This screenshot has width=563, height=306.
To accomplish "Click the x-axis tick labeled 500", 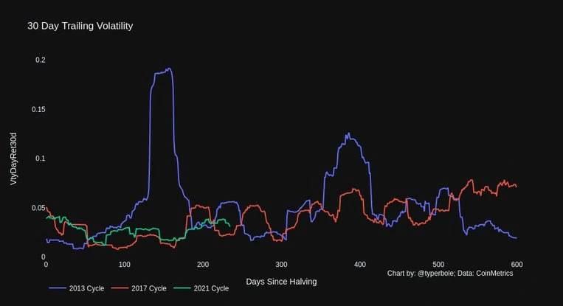I will (438, 265).
